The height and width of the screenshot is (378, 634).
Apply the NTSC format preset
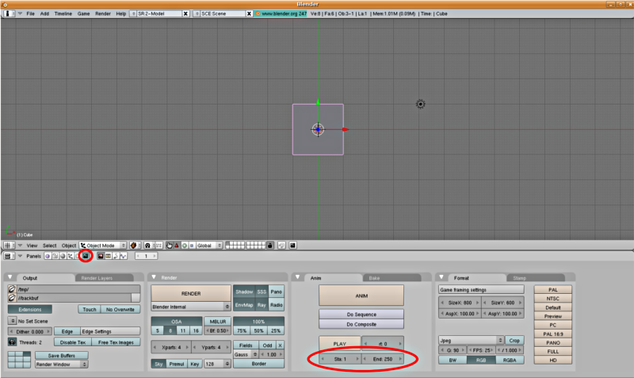[552, 298]
